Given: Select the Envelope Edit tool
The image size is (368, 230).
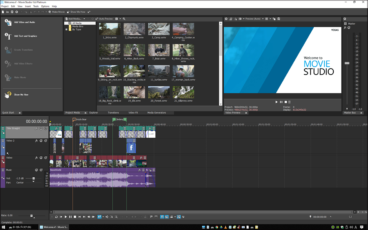Looking at the screenshot, I should click(x=107, y=217).
